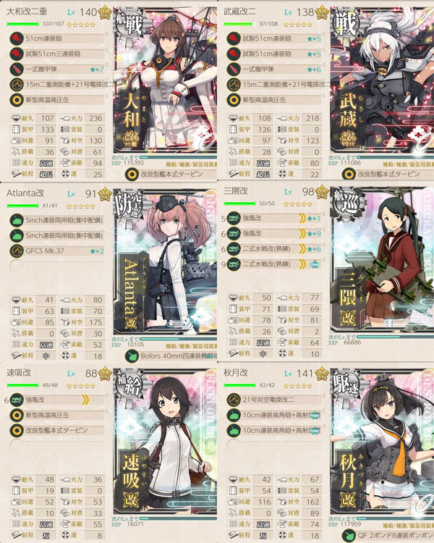Select Akizuki's 21号対空電探改二 radar icon
This screenshot has height=543, width=434.
click(234, 400)
